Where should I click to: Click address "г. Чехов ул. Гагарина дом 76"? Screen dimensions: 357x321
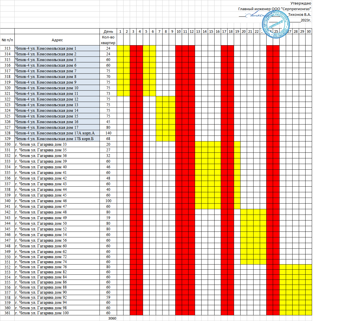point(57,267)
